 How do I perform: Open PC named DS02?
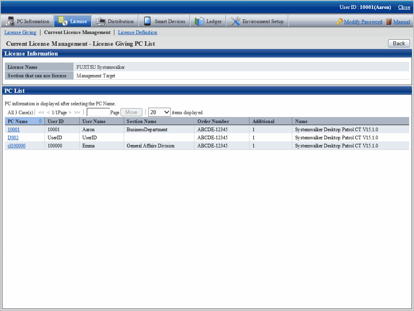click(13, 138)
